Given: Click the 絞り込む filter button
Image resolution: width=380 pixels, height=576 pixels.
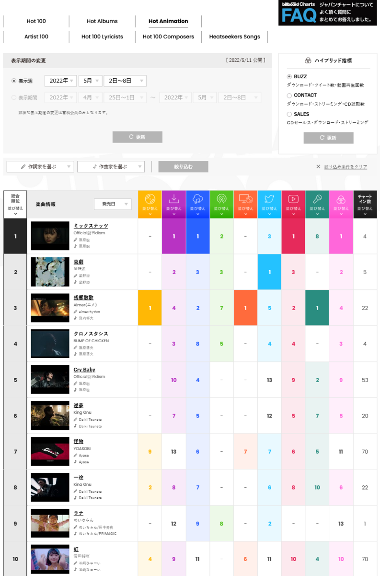Looking at the screenshot, I should pos(183,167).
